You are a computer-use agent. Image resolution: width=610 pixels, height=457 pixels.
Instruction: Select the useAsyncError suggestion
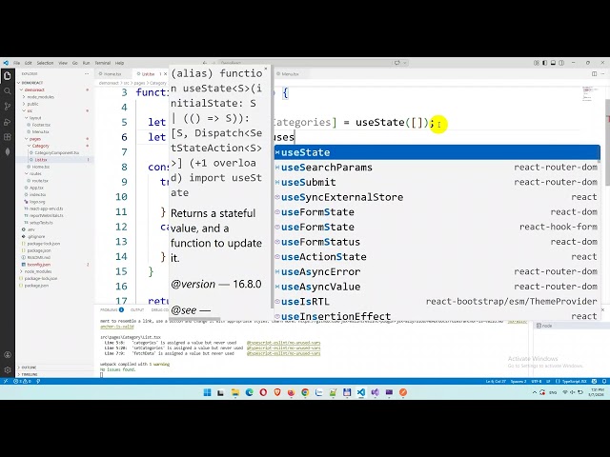[437, 271]
